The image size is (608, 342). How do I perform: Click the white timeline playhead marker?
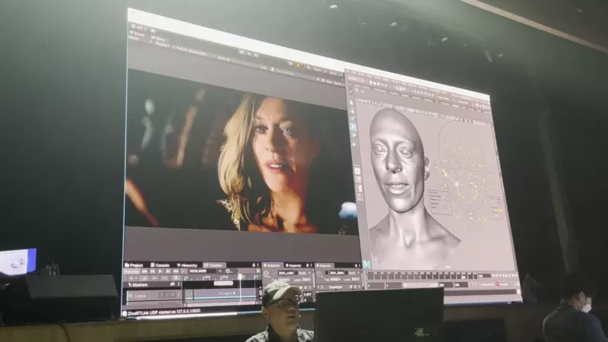(242, 277)
